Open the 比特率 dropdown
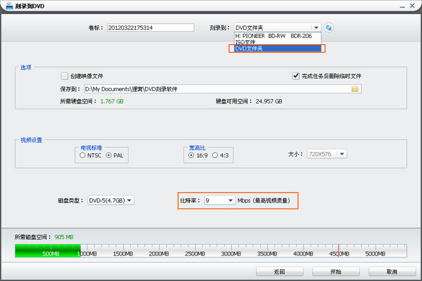 pos(220,200)
